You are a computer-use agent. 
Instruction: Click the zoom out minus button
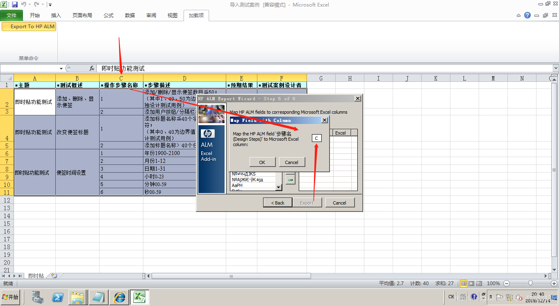507,283
